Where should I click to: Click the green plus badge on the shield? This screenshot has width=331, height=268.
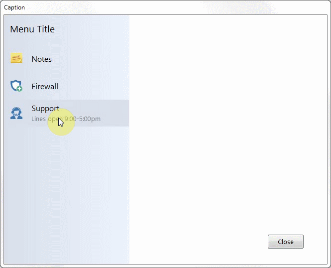19,89
